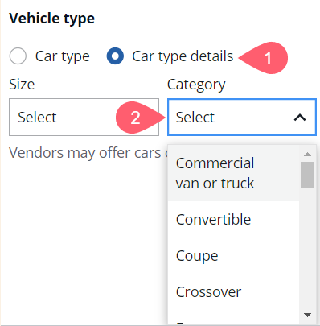Screen dimensions: 320x326
Task: Choose Commercial van or truck option
Action: click(233, 173)
